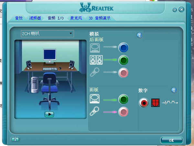Viewport: 194px width, 146px height.
Task: Click the rear panel pink microphone jack
Action: (x=123, y=73)
